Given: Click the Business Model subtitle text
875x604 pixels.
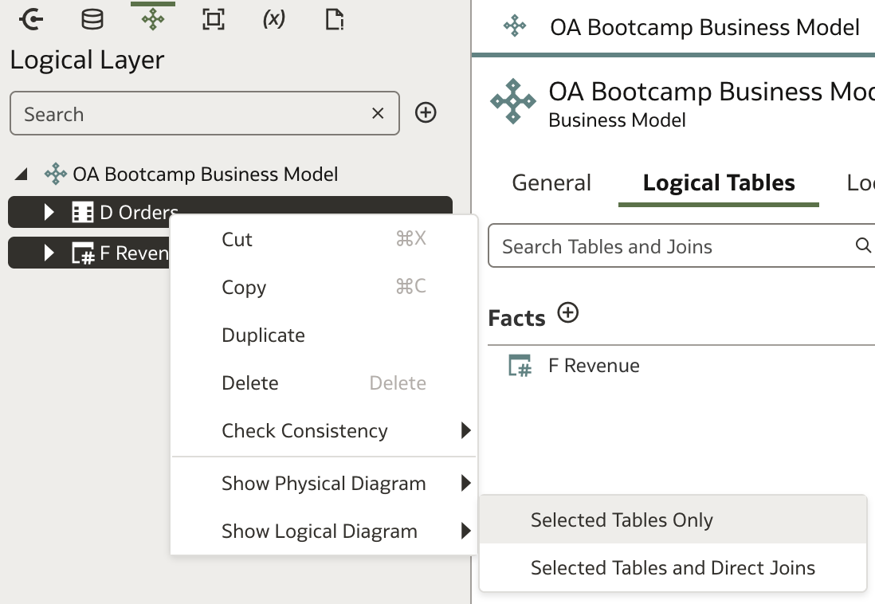Looking at the screenshot, I should coord(617,120).
